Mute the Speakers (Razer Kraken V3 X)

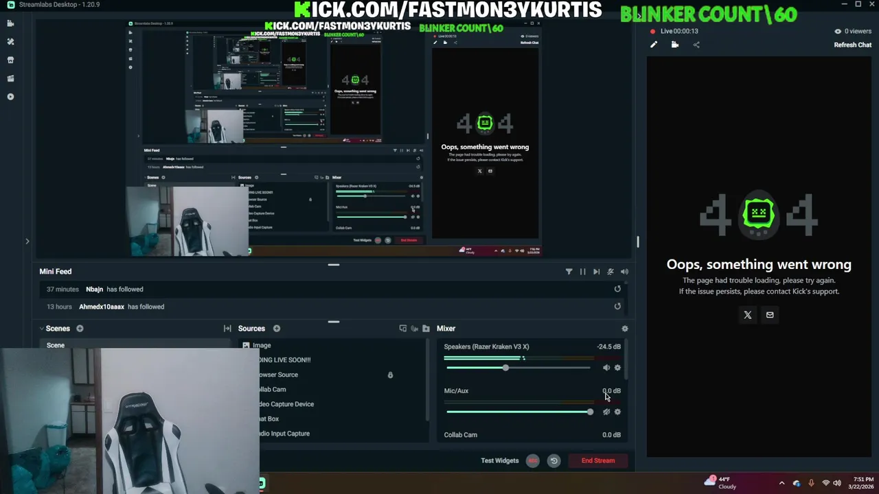(x=606, y=368)
